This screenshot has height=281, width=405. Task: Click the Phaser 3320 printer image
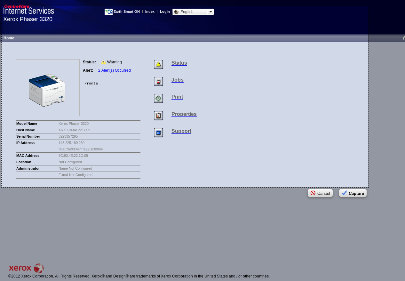[47, 90]
